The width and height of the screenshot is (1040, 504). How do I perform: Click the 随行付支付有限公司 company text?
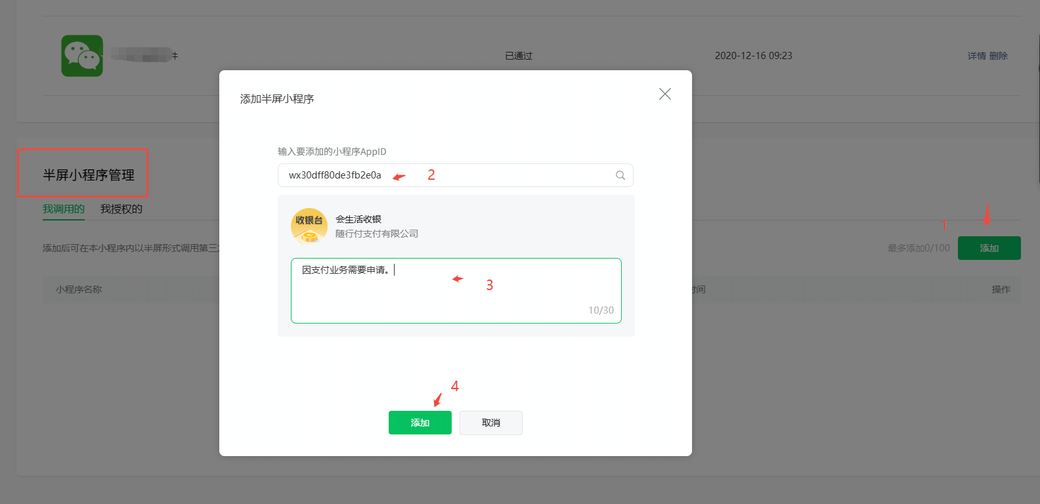click(377, 234)
